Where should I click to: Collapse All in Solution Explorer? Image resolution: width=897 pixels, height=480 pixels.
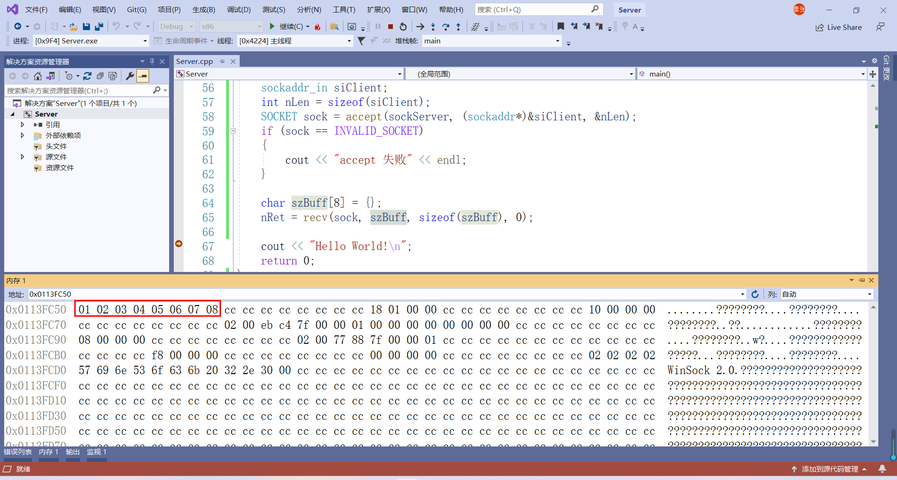100,76
